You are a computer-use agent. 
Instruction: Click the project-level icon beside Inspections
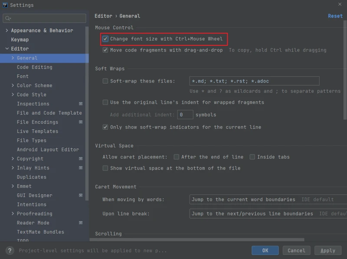(x=81, y=104)
